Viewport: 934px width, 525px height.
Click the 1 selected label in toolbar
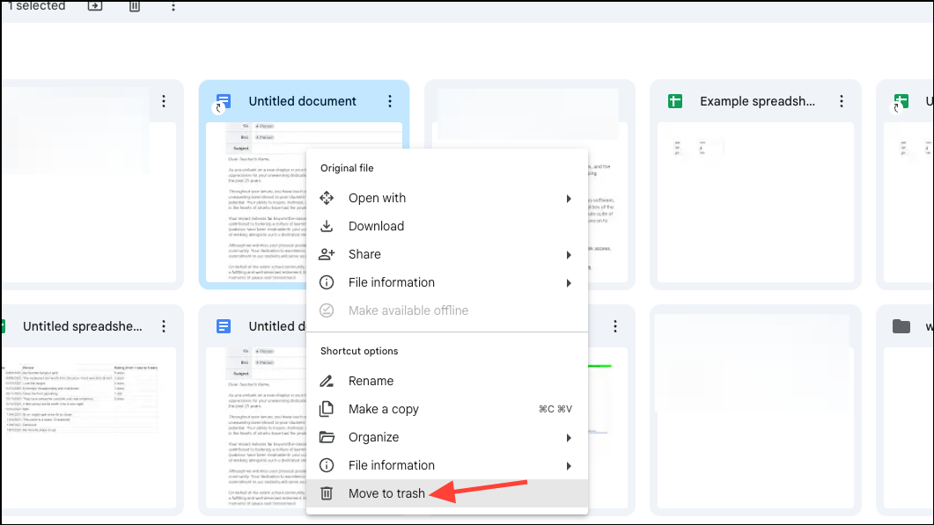click(x=36, y=6)
